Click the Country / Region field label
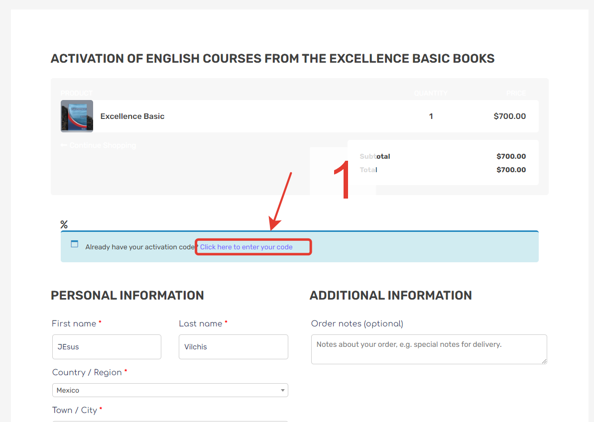The width and height of the screenshot is (594, 422). [x=87, y=372]
